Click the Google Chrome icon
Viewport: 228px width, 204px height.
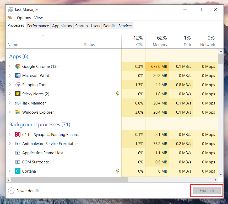tap(18, 67)
